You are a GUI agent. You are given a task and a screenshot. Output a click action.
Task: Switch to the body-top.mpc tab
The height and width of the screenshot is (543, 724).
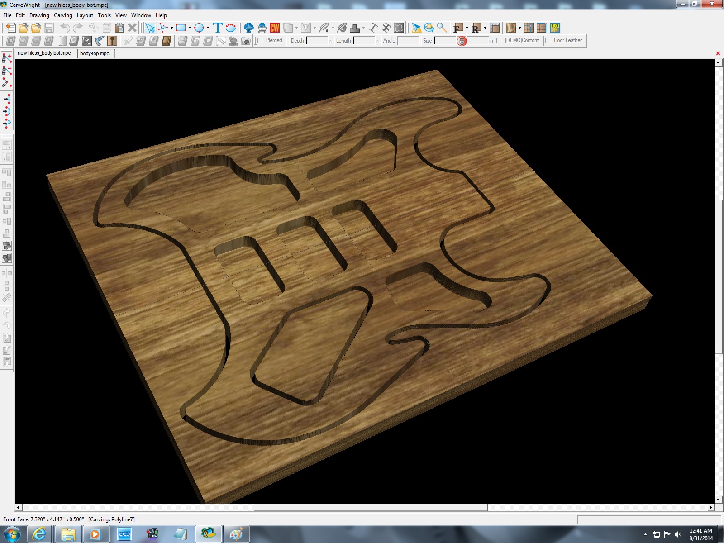(95, 53)
